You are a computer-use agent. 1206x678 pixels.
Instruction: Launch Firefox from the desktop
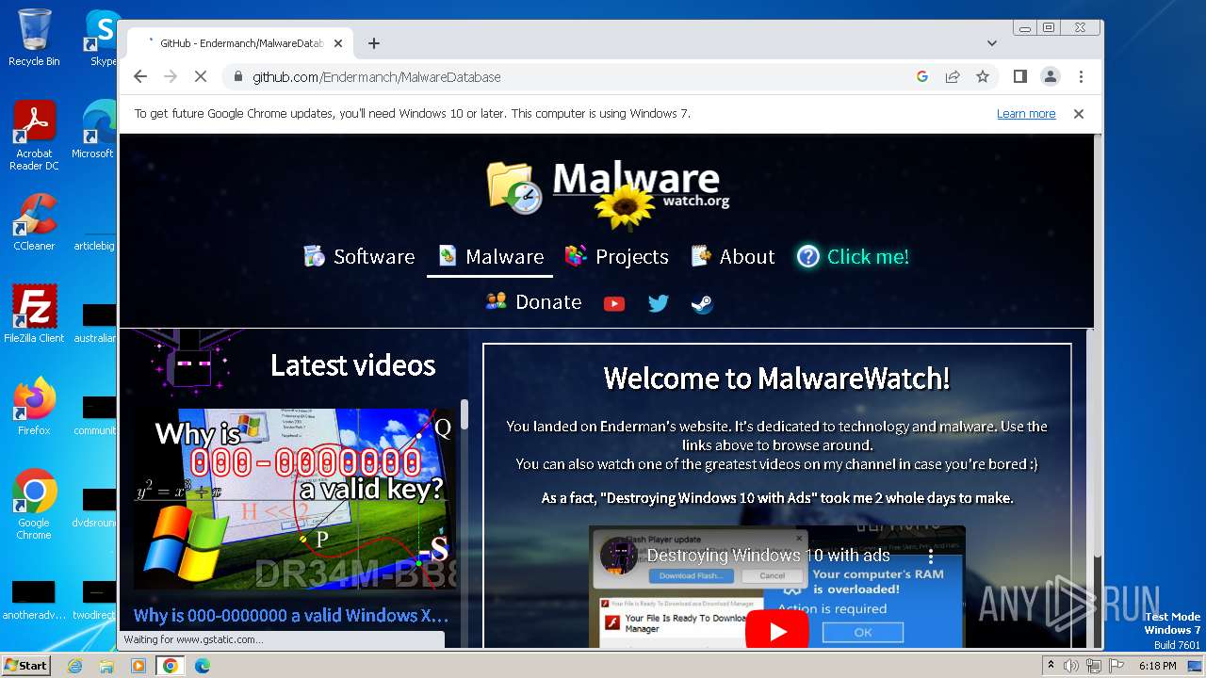34,407
